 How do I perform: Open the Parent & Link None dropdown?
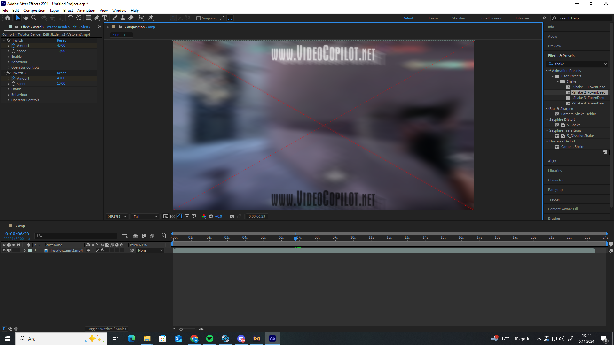click(x=150, y=251)
